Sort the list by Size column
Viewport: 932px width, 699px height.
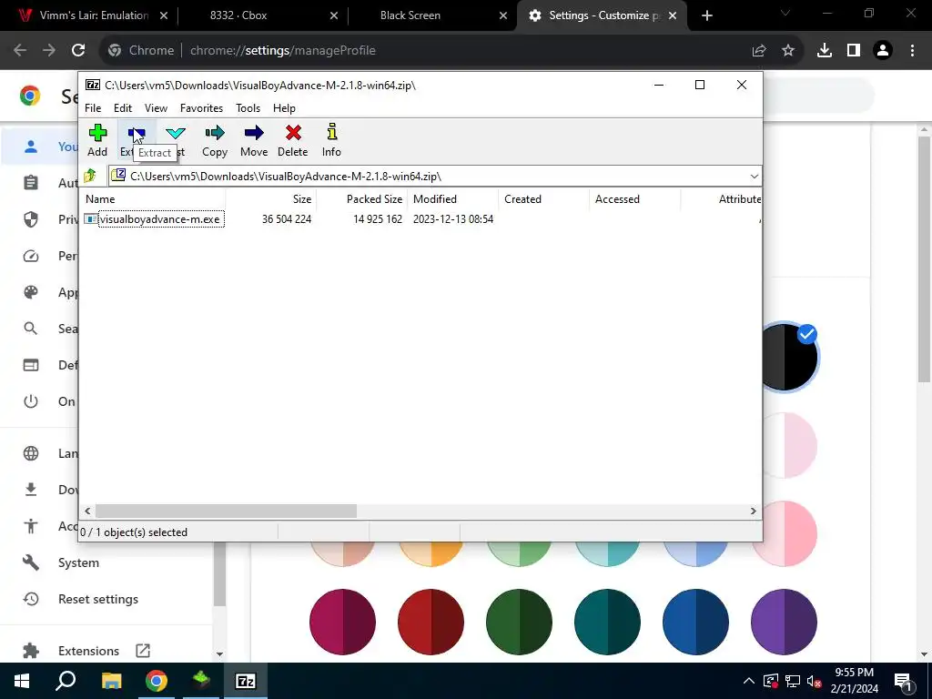(x=271, y=199)
